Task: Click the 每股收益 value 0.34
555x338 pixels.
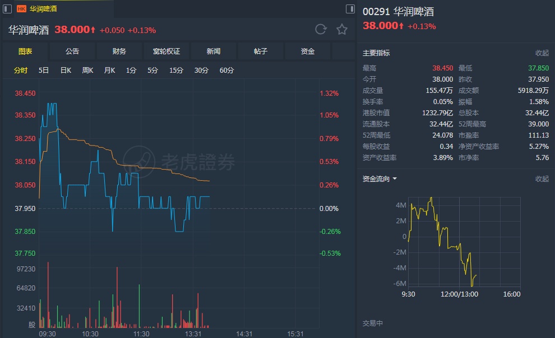Action: (x=446, y=146)
